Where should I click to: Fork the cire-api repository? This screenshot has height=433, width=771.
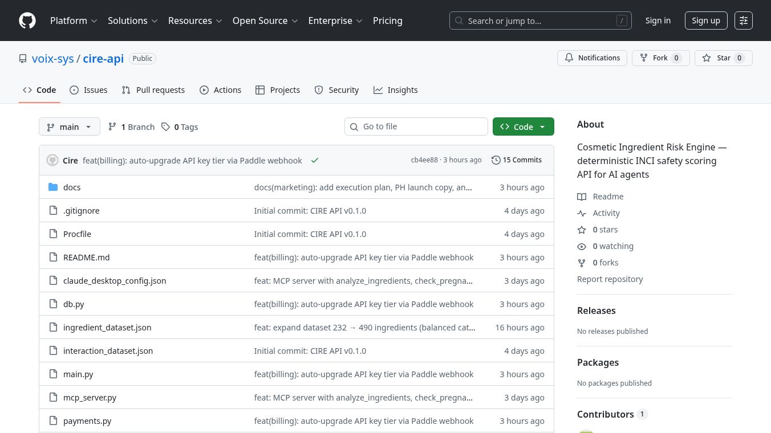pyautogui.click(x=660, y=58)
